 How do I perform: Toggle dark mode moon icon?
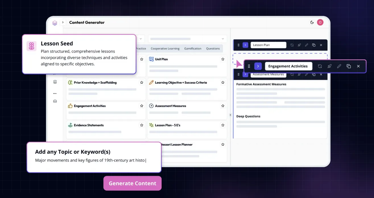click(312, 22)
